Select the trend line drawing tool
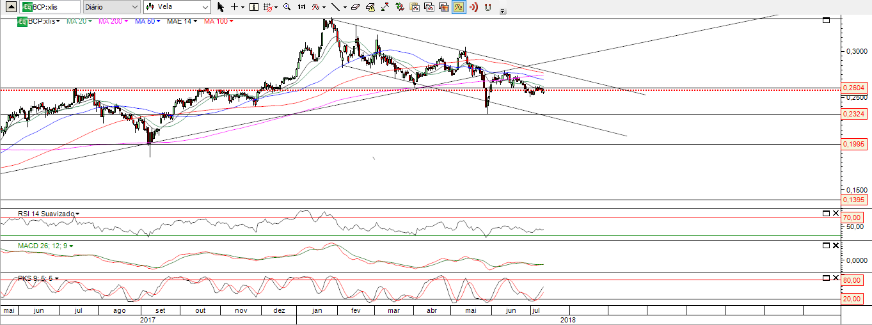The height and width of the screenshot is (325, 872). tap(335, 7)
